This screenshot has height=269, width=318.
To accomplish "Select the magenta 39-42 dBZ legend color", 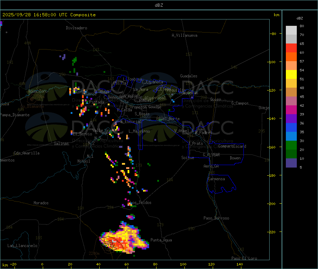I will [291, 110].
